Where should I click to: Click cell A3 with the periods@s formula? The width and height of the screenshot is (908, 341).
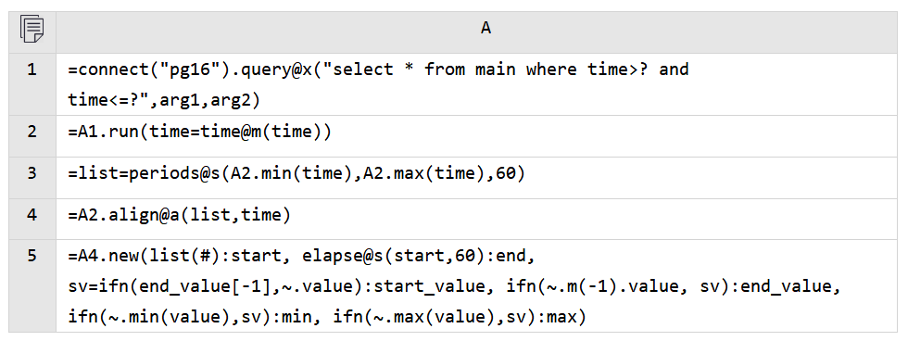476,178
